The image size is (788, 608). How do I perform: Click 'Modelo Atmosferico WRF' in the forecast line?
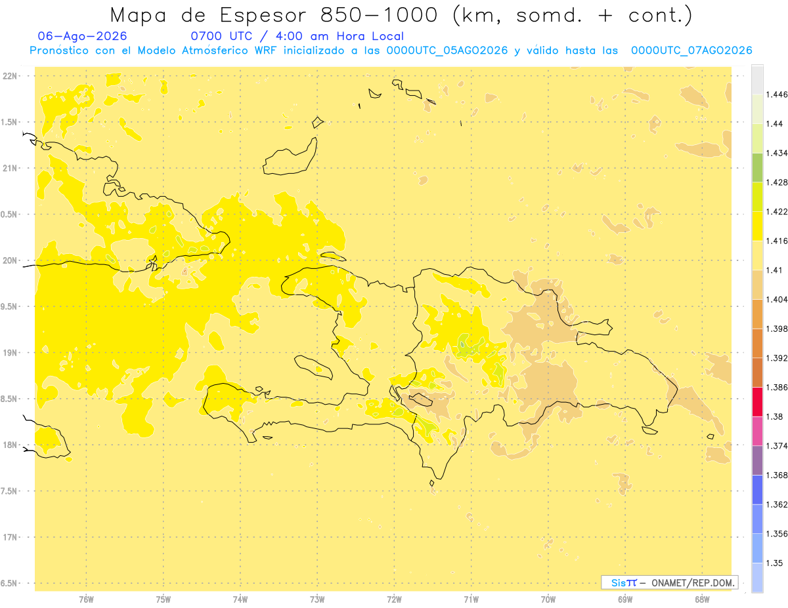(x=207, y=51)
